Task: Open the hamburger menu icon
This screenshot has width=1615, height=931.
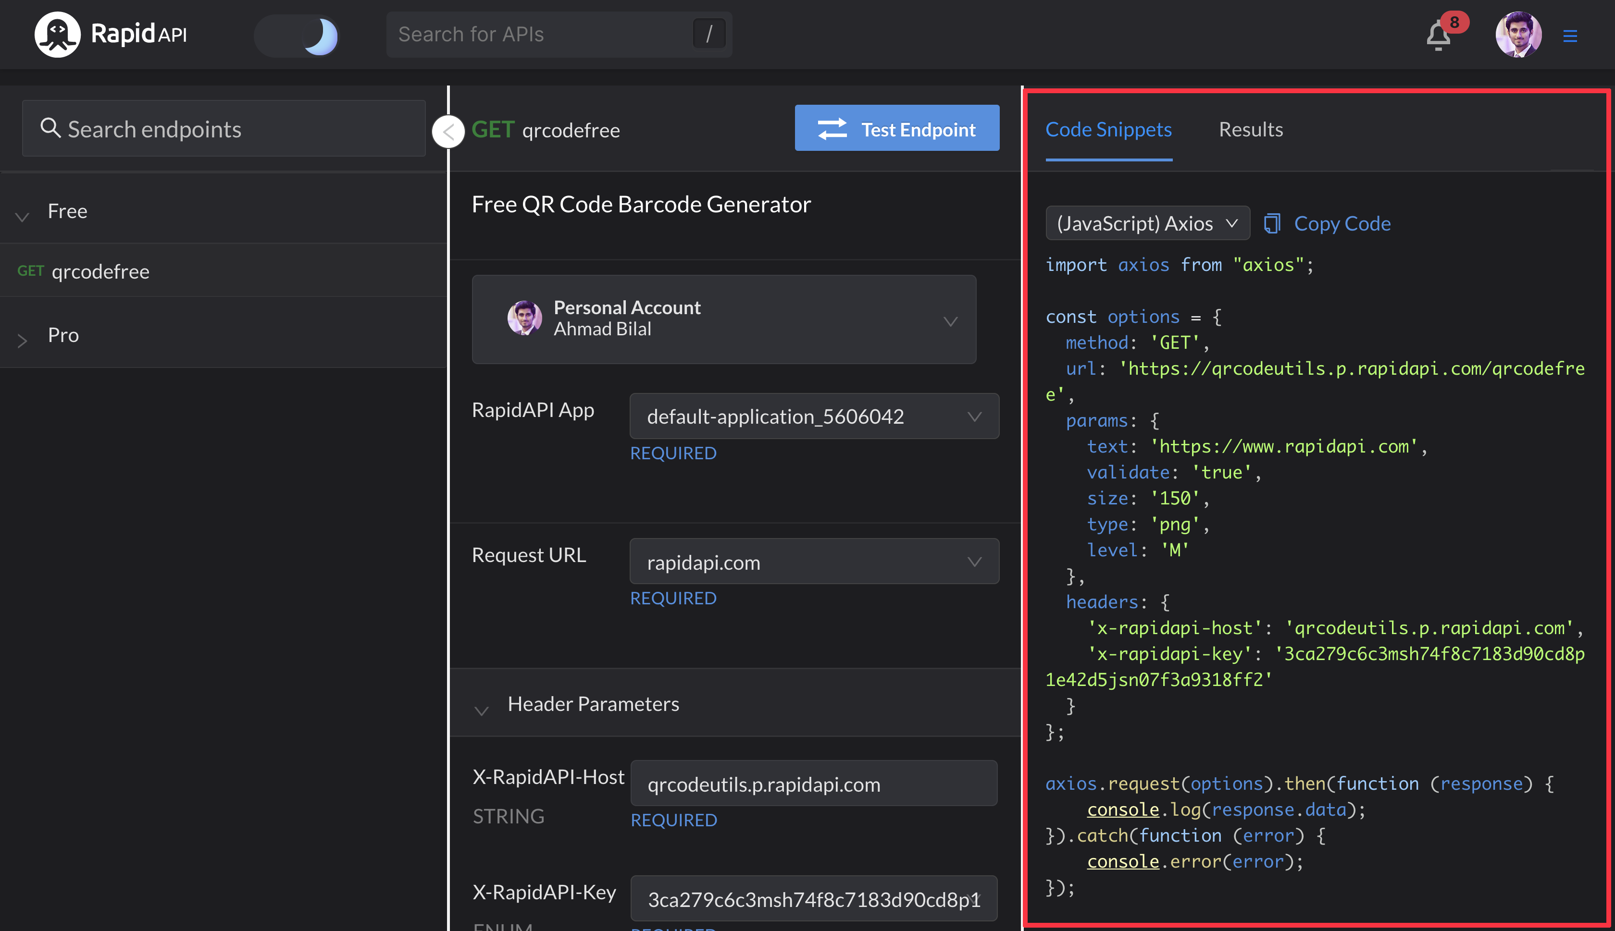Action: [1570, 36]
